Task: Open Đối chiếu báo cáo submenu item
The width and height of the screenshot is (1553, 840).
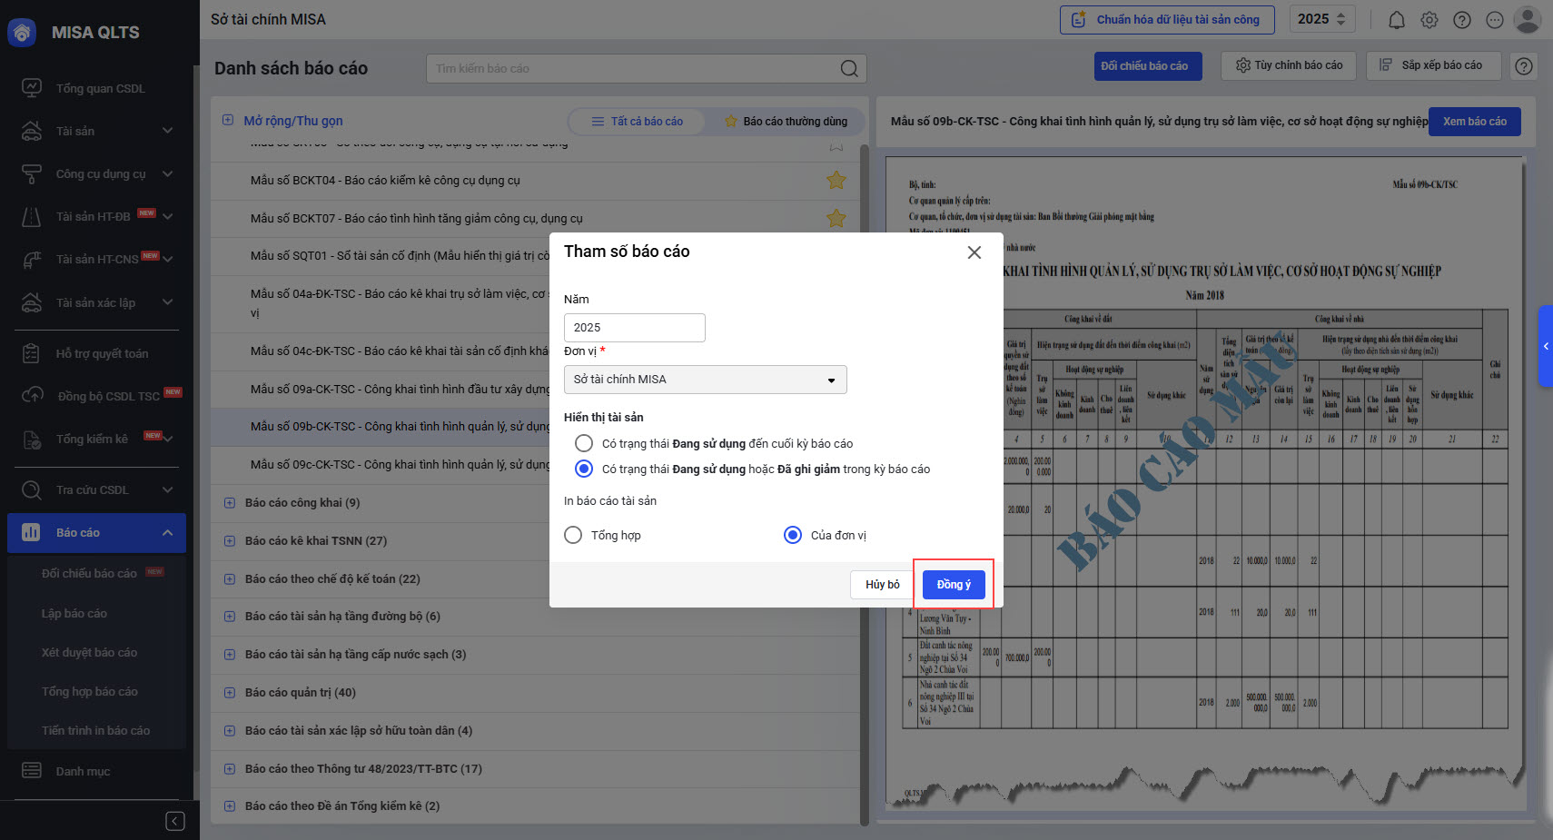Action: click(x=89, y=574)
